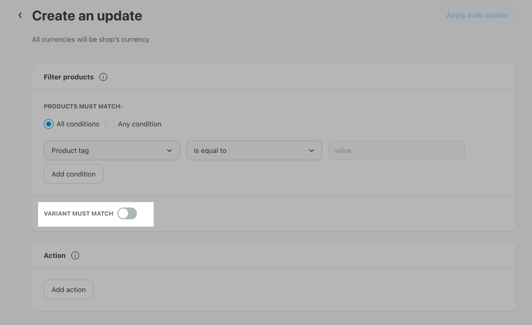Click the 'VARIANT MUST MATCH' label text
This screenshot has height=325, width=532.
78,214
